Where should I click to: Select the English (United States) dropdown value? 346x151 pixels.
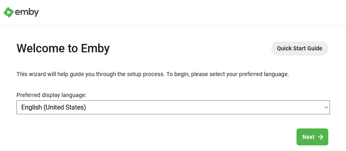pyautogui.click(x=54, y=107)
